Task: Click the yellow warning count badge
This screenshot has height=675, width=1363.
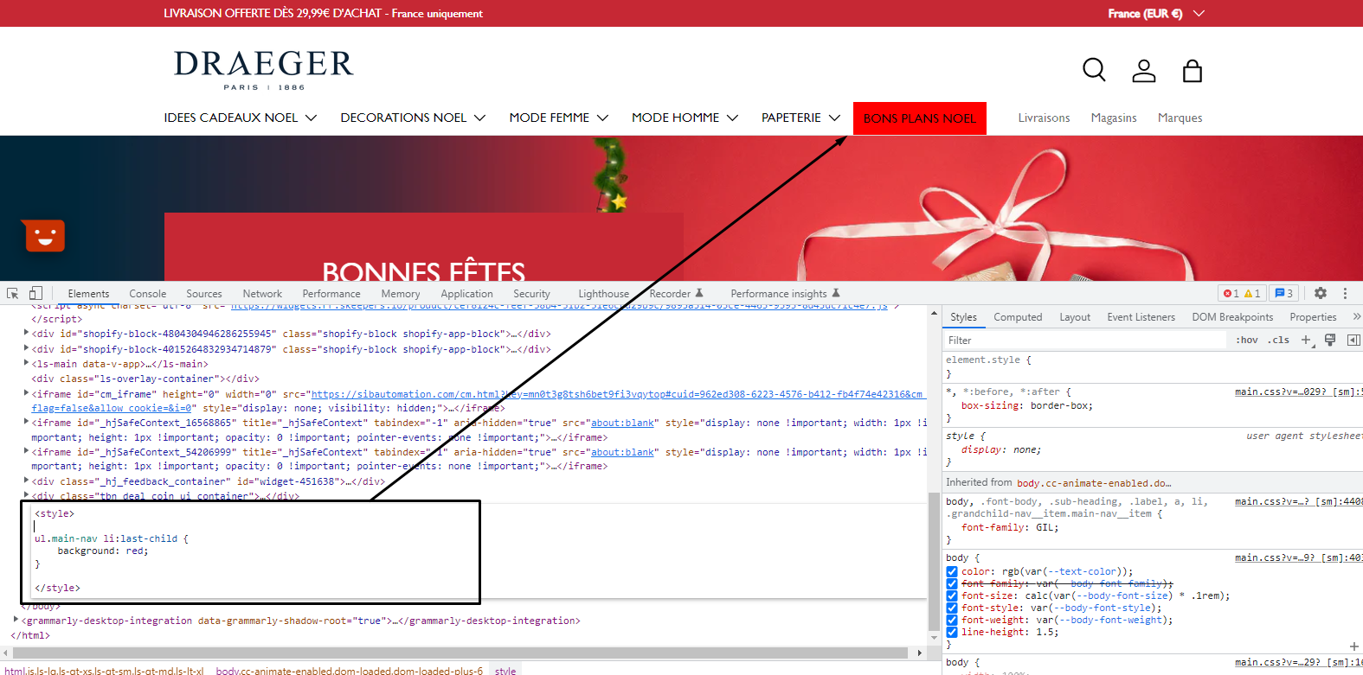Action: [1252, 293]
